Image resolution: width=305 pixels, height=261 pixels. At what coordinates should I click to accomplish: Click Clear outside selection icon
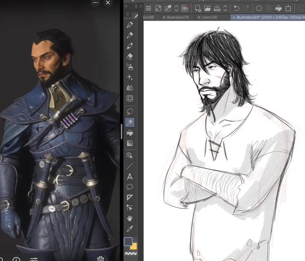pos(269,8)
